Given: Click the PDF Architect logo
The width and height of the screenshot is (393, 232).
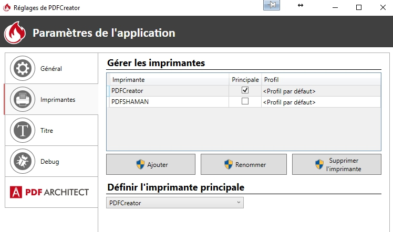Looking at the screenshot, I should point(49,192).
